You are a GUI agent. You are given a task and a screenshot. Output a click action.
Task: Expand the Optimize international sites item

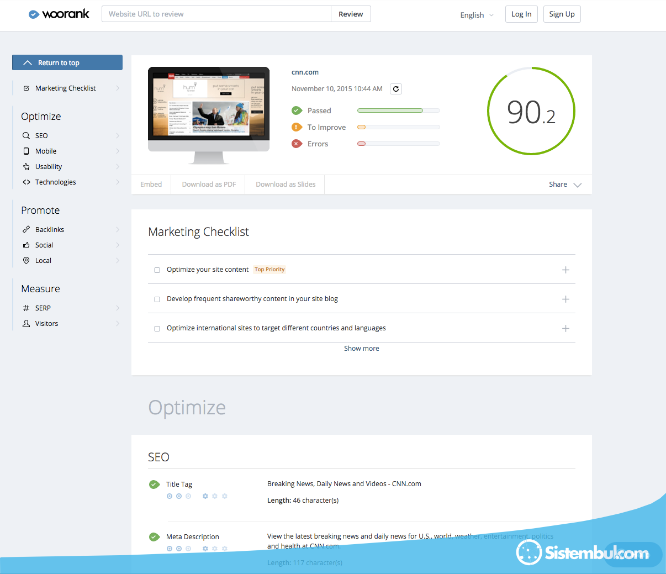coord(565,328)
